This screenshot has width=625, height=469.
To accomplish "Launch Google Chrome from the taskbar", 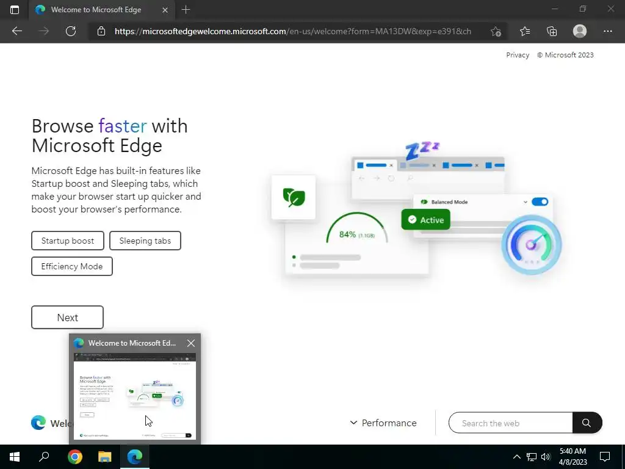I will pyautogui.click(x=74, y=457).
